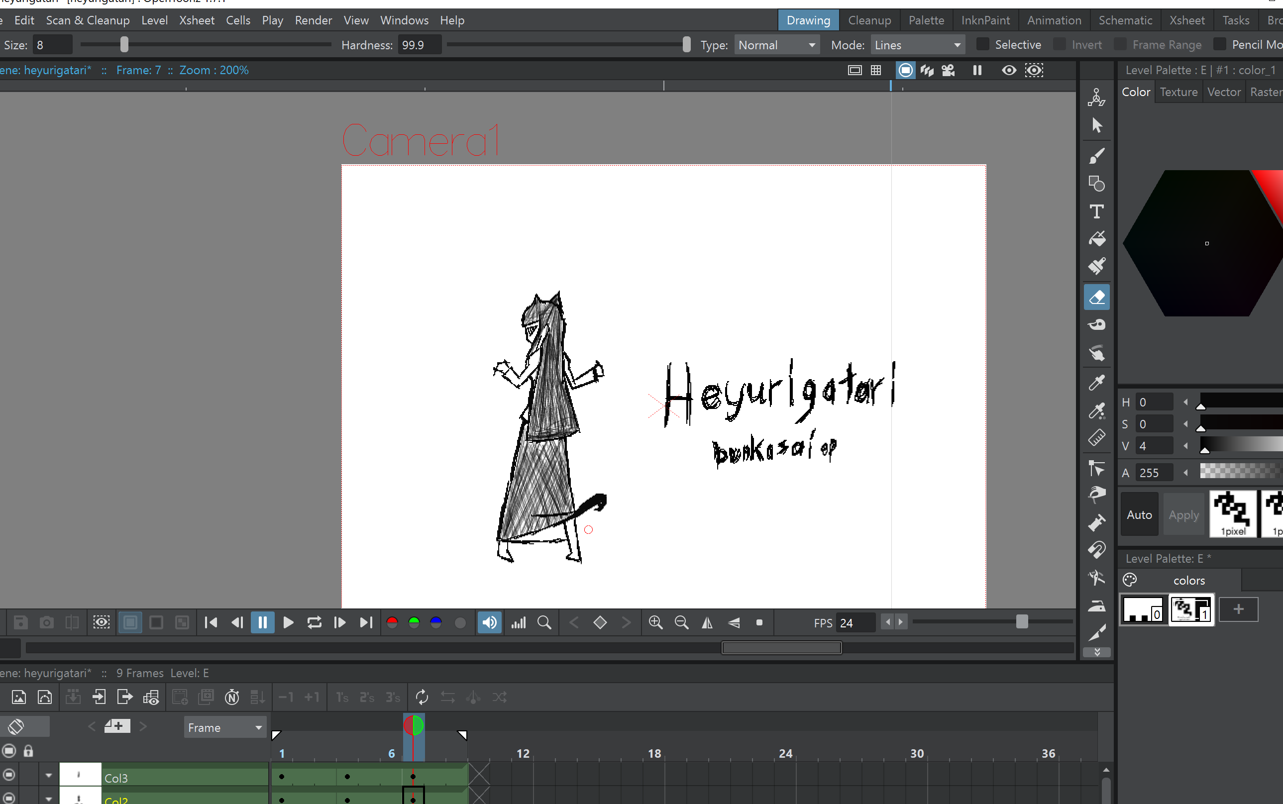1283x804 pixels.
Task: Click the Loop playback icon
Action: pyautogui.click(x=314, y=622)
